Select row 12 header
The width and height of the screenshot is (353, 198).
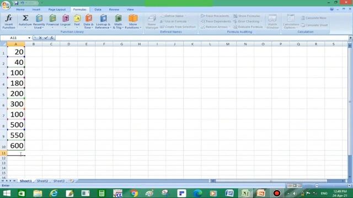pos(3,158)
